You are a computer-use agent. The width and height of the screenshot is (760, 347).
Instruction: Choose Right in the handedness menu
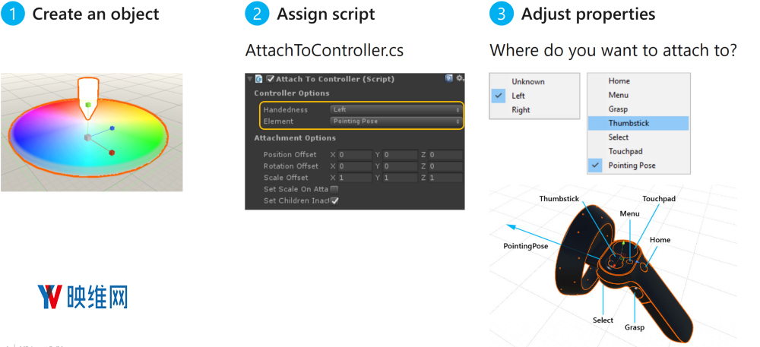[521, 110]
